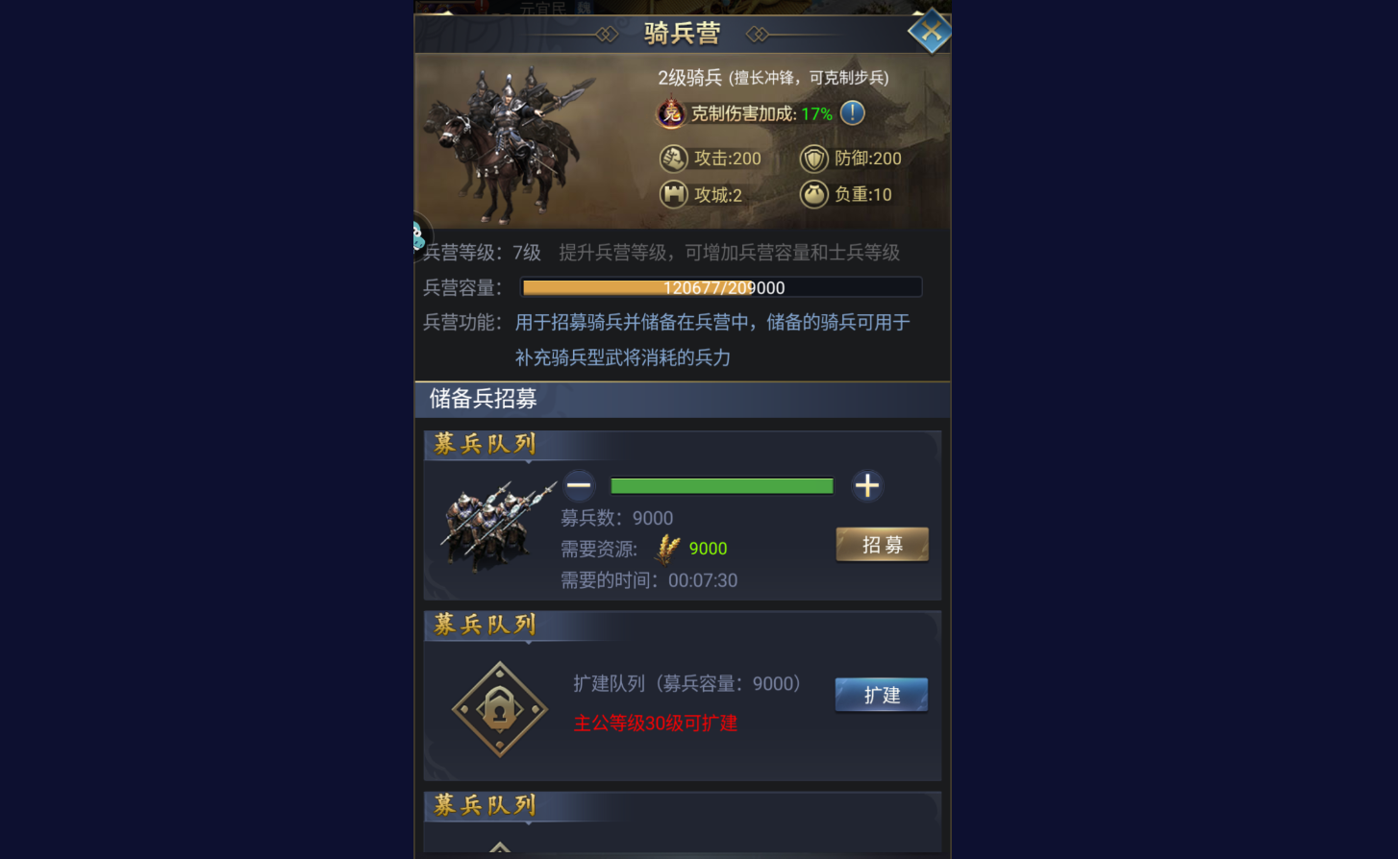This screenshot has width=1398, height=859.
Task: Click the small round avatar at left edge
Action: [x=421, y=235]
